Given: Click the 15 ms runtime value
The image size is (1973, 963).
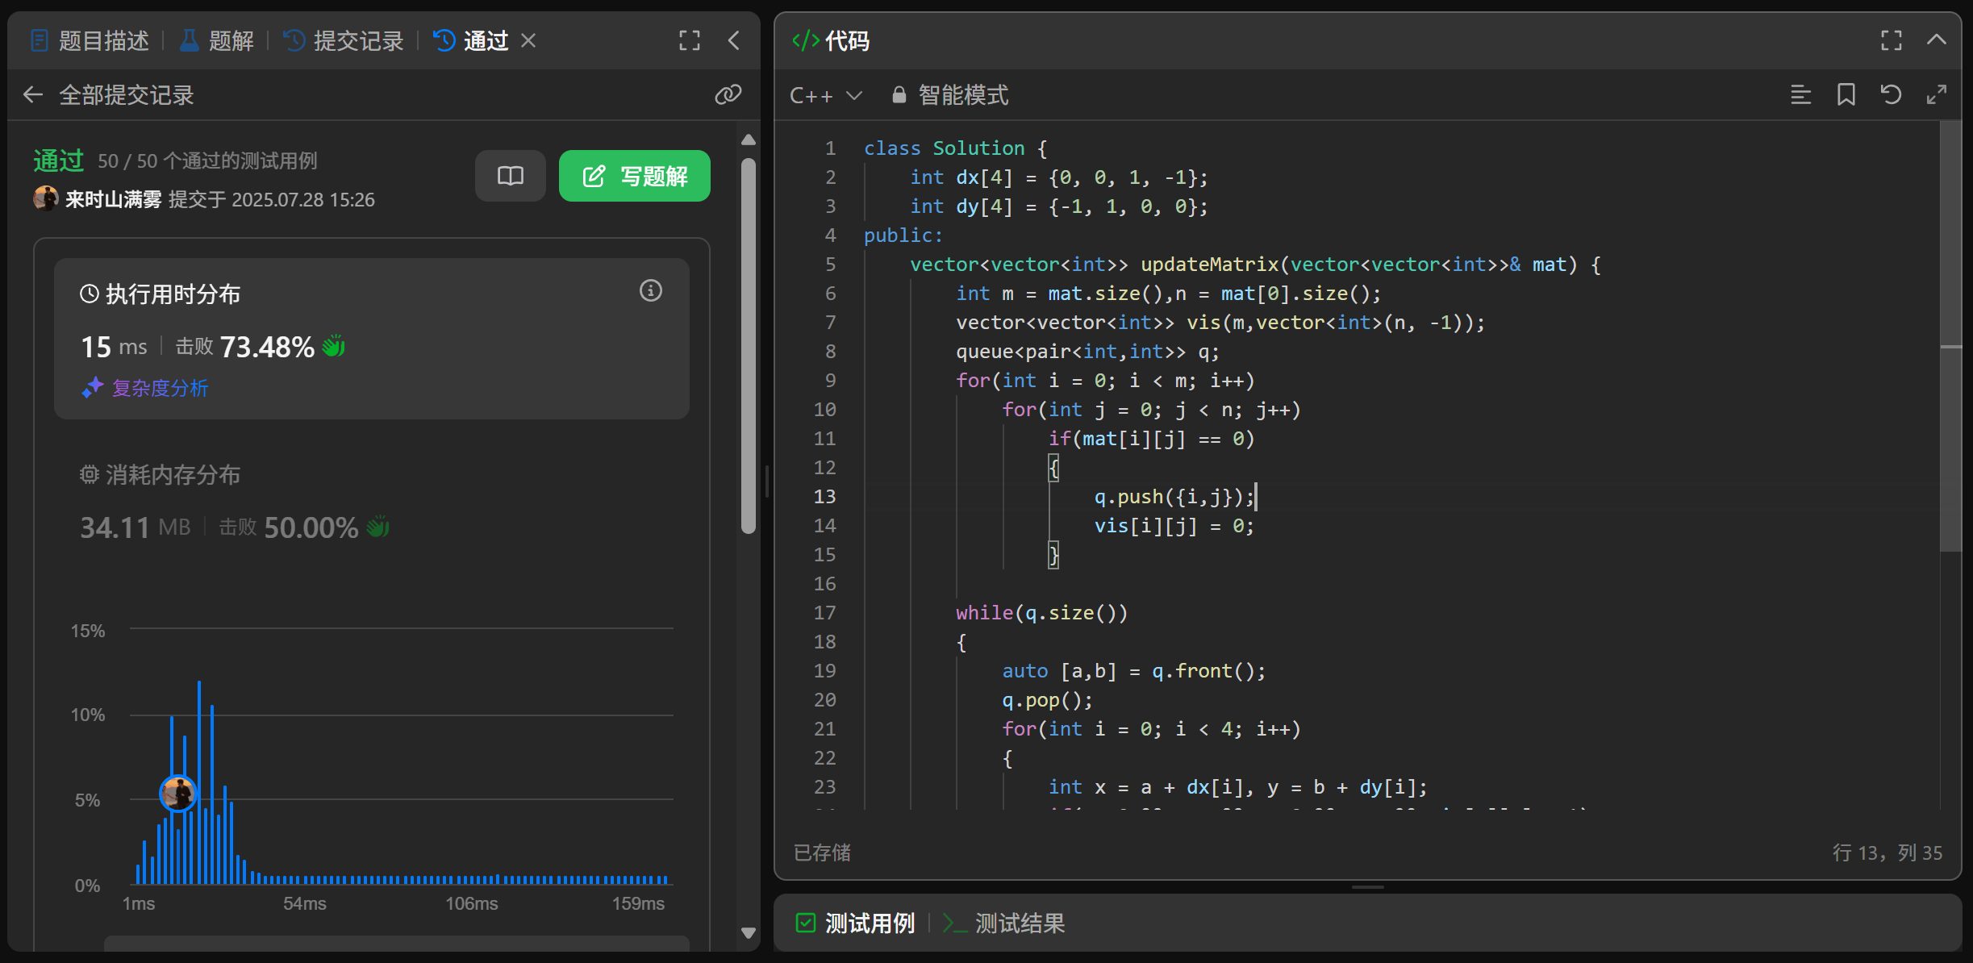Looking at the screenshot, I should pyautogui.click(x=114, y=347).
